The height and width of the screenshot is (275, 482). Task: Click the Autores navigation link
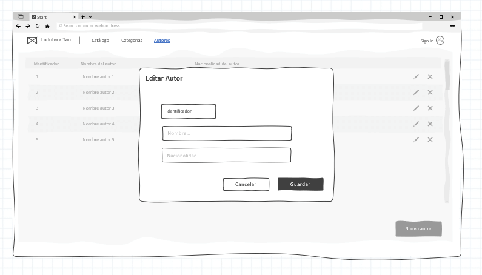click(x=162, y=41)
